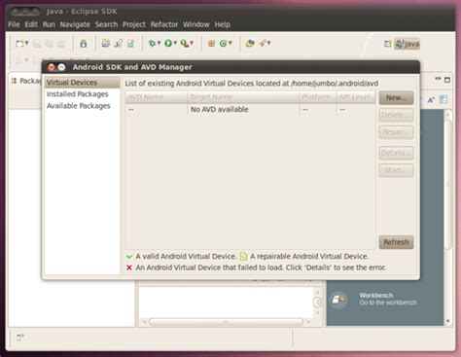Select Installed Packages in left list
461x357 pixels.
(x=78, y=94)
